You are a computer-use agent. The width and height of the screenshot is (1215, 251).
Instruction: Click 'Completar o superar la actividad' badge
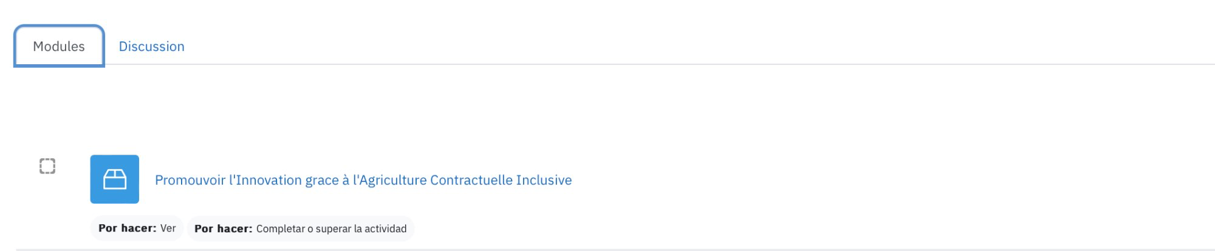point(300,229)
